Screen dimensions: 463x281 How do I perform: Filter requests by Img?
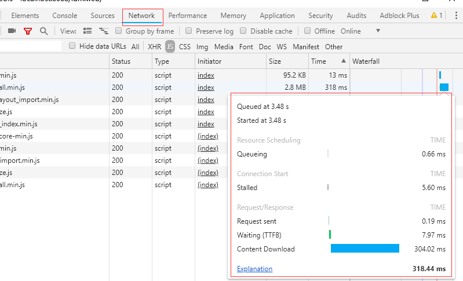pyautogui.click(x=202, y=46)
